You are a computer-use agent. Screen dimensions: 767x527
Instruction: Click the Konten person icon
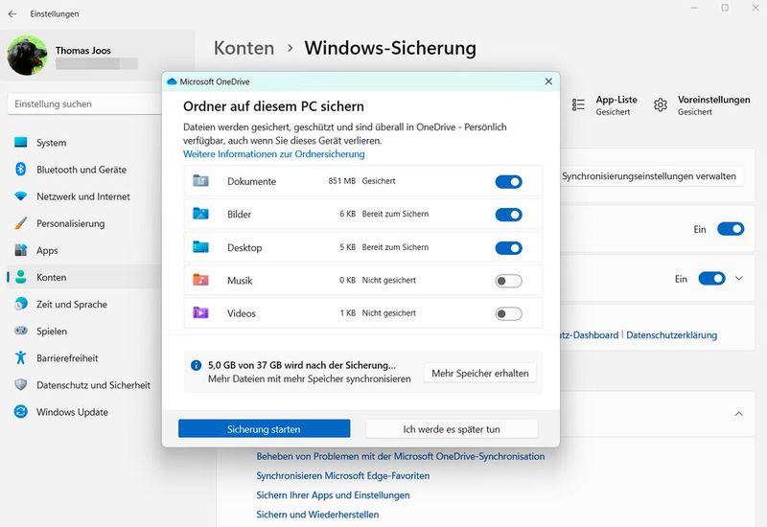coord(20,277)
